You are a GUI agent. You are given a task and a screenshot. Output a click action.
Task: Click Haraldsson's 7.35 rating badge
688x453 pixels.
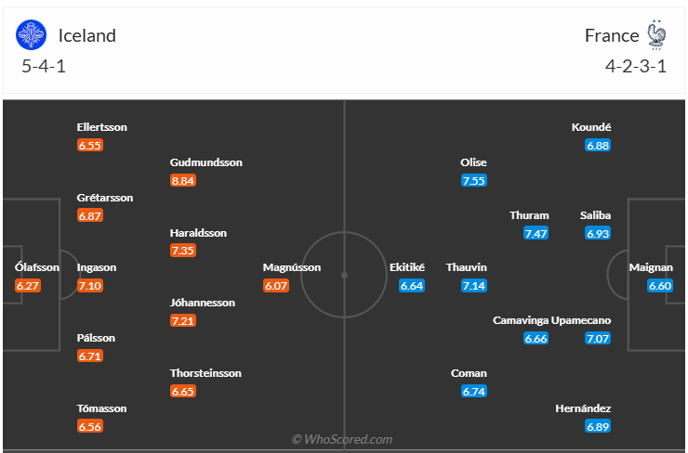(183, 251)
